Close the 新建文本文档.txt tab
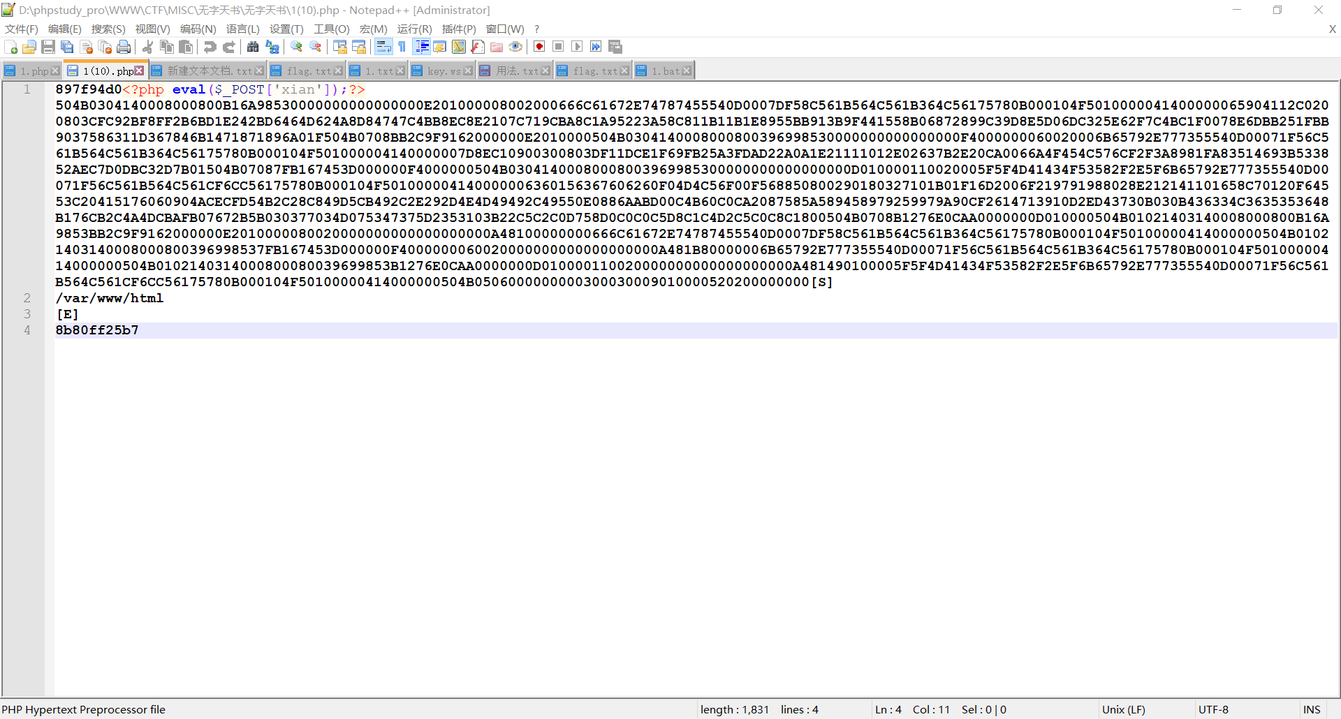Screen dimensions: 1341x719 pos(259,71)
